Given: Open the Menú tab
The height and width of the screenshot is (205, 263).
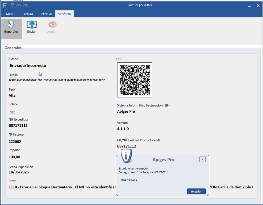Looking at the screenshot, I should point(10,14).
